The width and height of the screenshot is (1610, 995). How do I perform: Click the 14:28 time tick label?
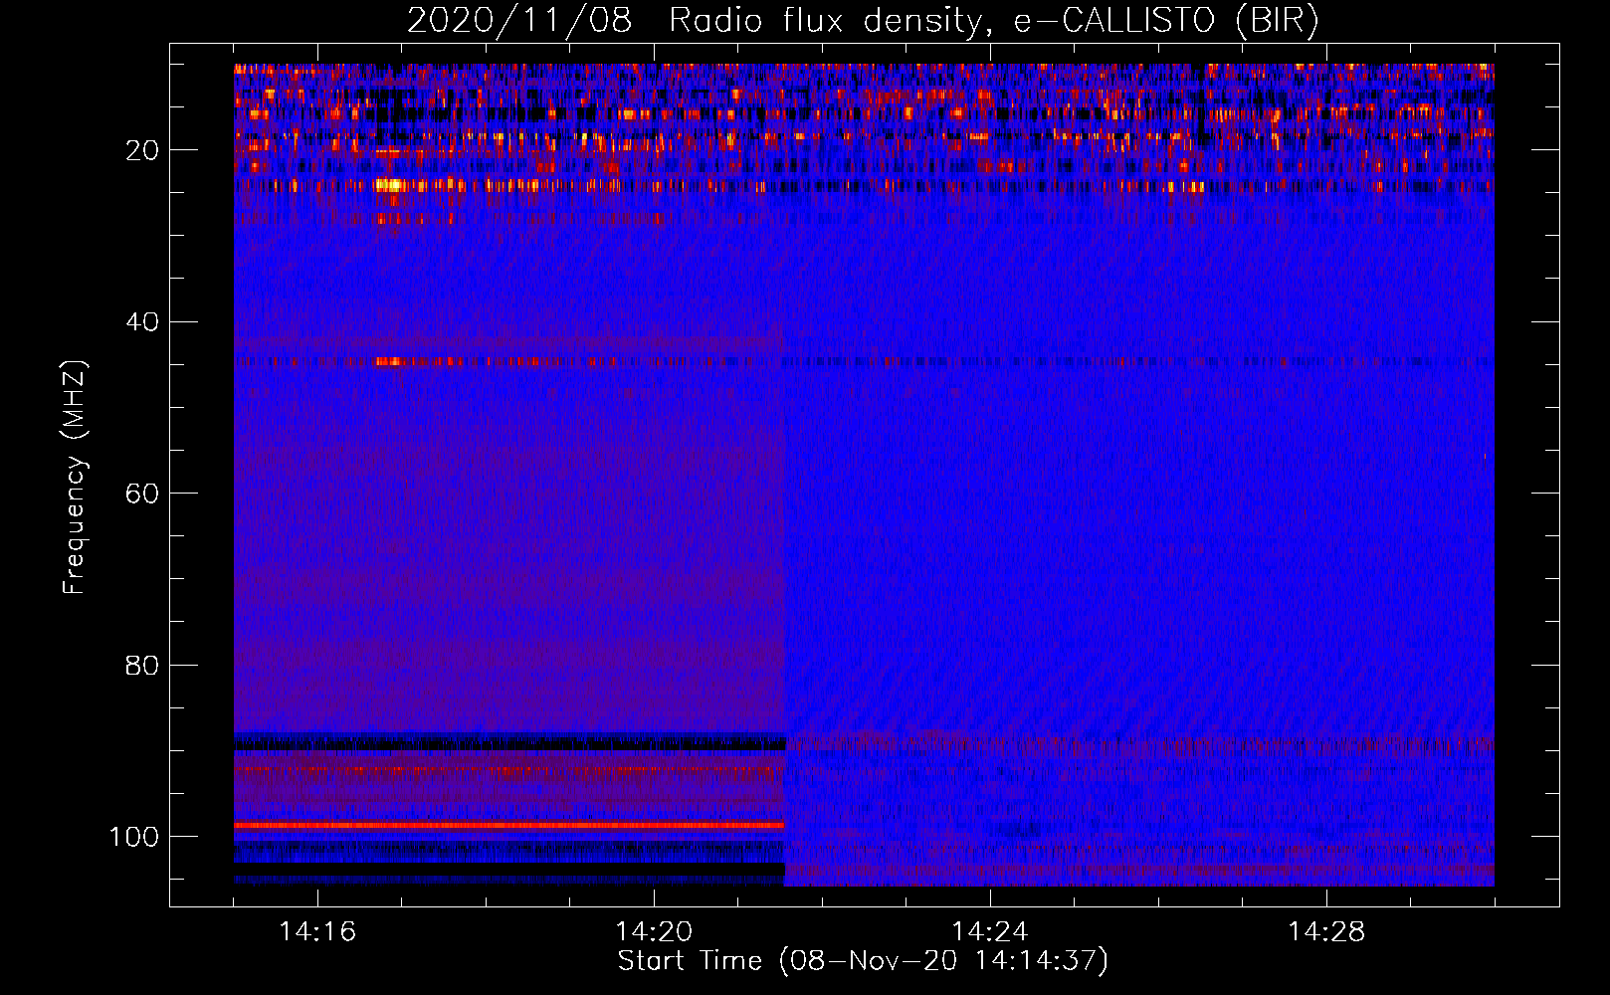pyautogui.click(x=1326, y=932)
